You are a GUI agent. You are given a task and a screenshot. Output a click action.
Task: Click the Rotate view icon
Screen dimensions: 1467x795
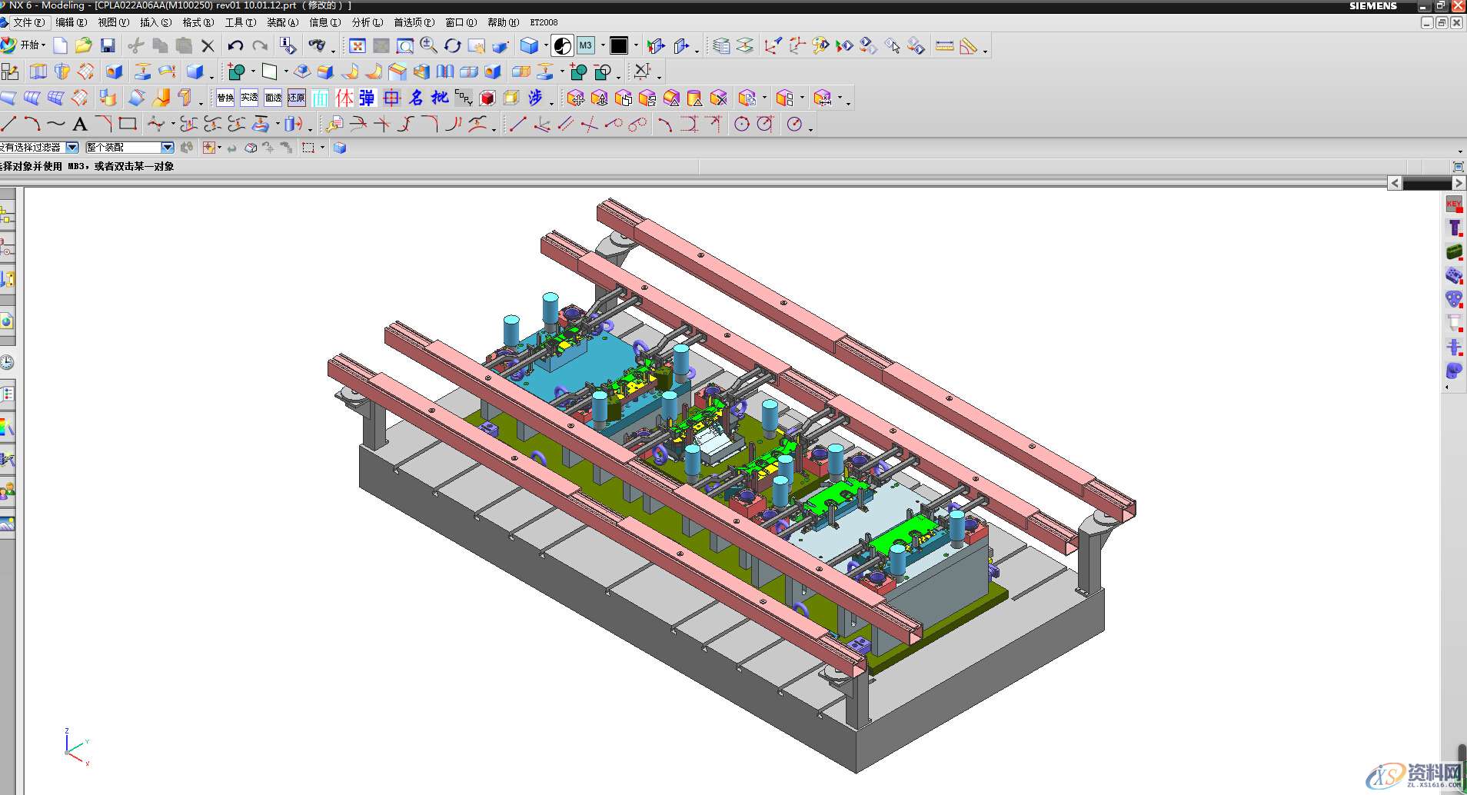[x=453, y=46]
